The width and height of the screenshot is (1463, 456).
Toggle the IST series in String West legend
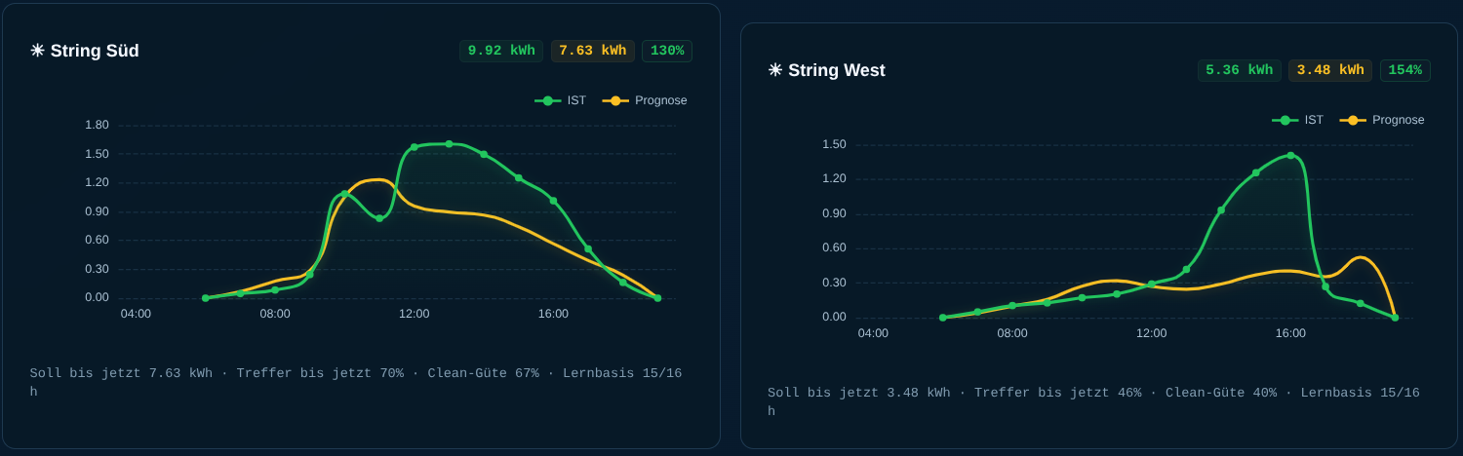coord(1297,120)
